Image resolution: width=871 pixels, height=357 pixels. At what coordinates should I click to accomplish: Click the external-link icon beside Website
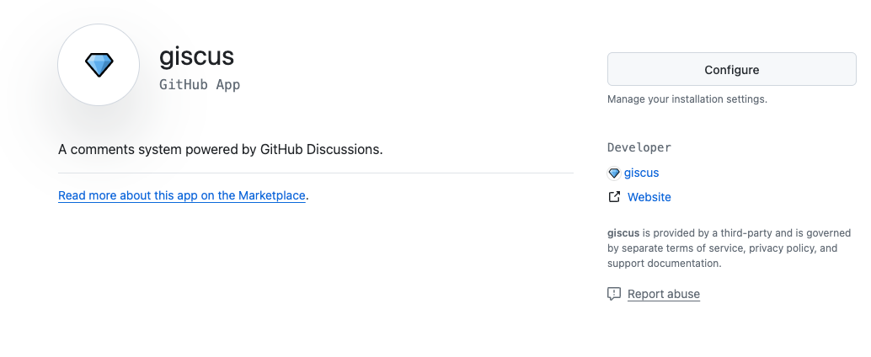click(614, 196)
